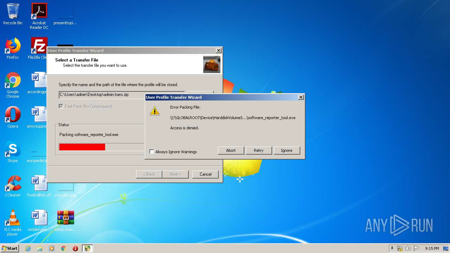This screenshot has height=253, width=450.
Task: Click the 9:15 PM taskbar clock
Action: click(432, 248)
